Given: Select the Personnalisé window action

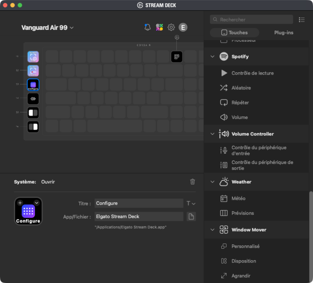Looking at the screenshot, I should [256, 246].
